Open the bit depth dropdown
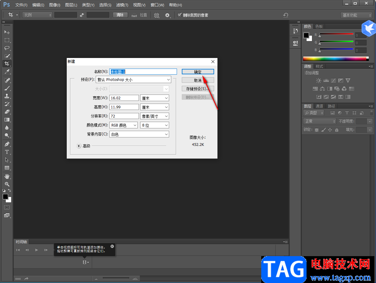The height and width of the screenshot is (283, 376). point(155,125)
